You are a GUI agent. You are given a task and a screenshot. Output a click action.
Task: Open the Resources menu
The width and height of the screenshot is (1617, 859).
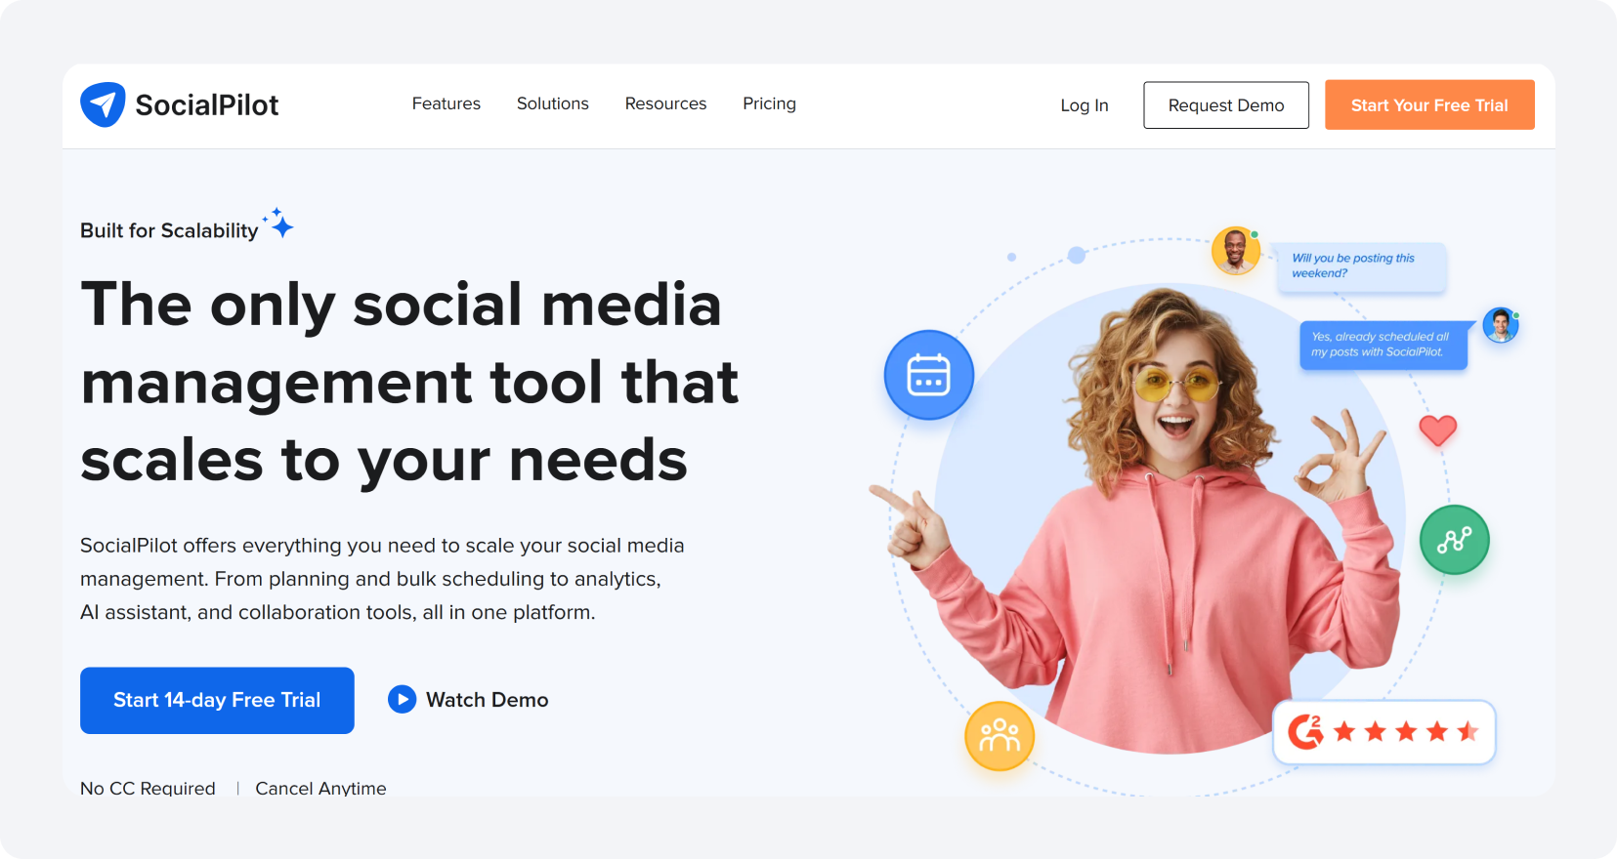click(665, 103)
